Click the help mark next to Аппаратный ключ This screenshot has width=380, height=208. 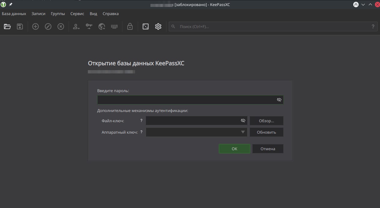(141, 132)
